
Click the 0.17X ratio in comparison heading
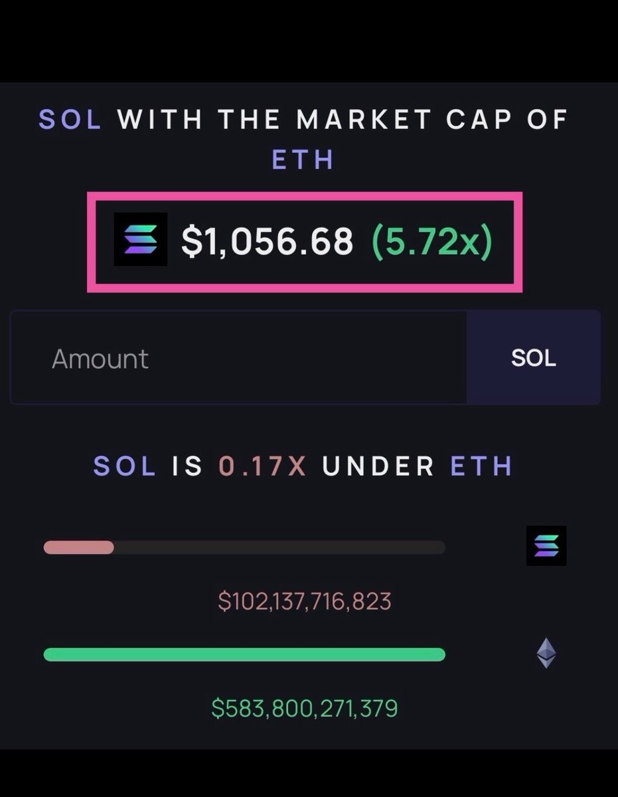[263, 466]
